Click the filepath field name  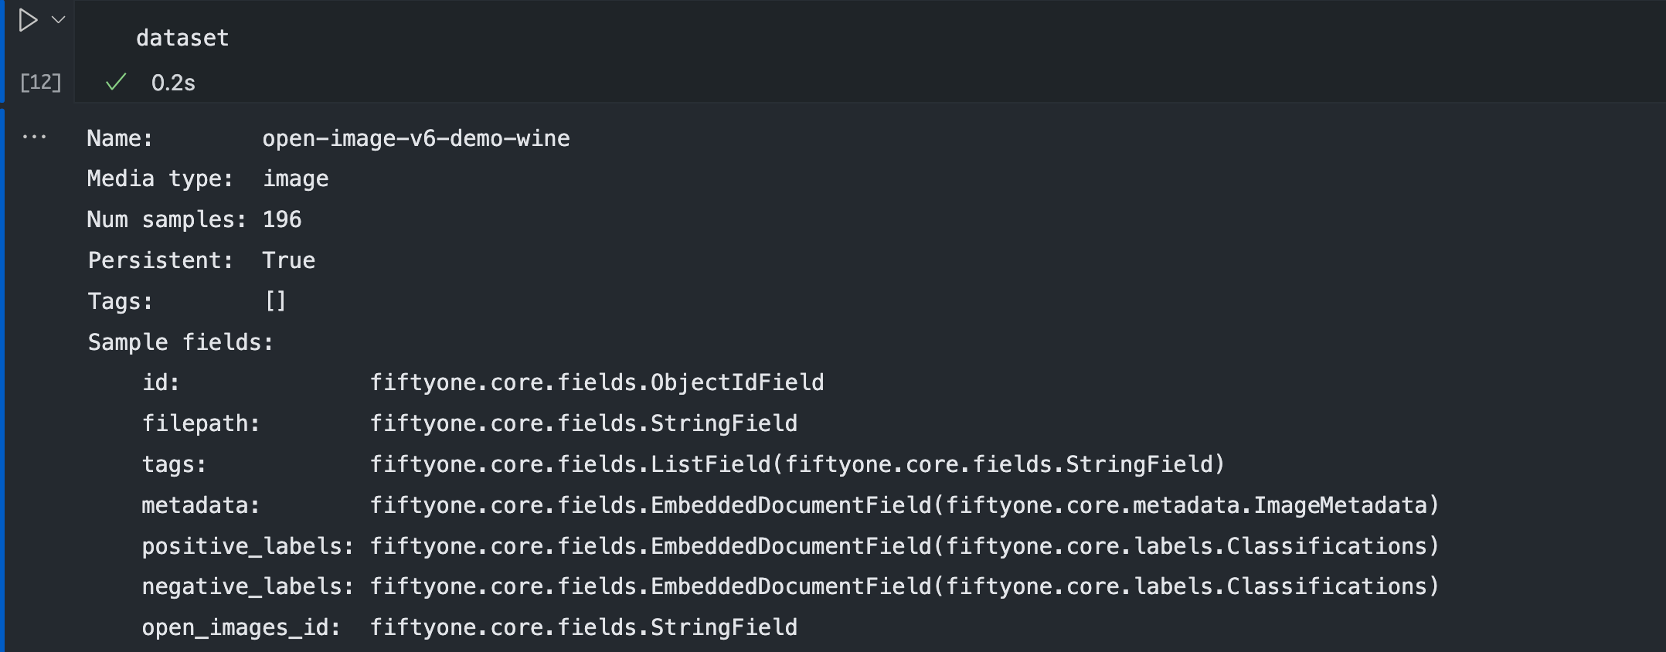[x=200, y=423]
